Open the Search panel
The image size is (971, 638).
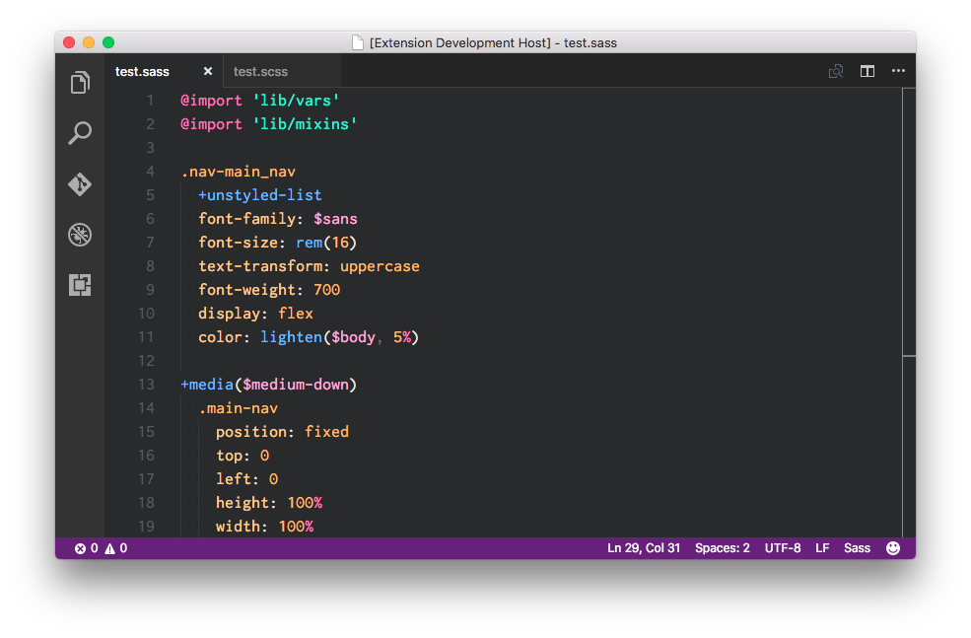pos(80,133)
